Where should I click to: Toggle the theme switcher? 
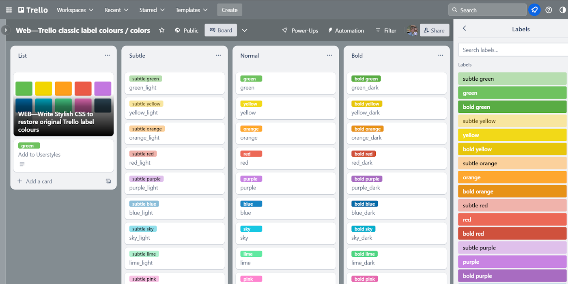coord(562,10)
